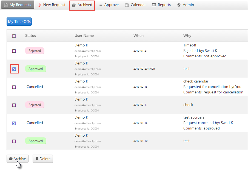Image resolution: width=248 pixels, height=174 pixels.
Task: Click the My Time Offs button
Action: click(19, 22)
